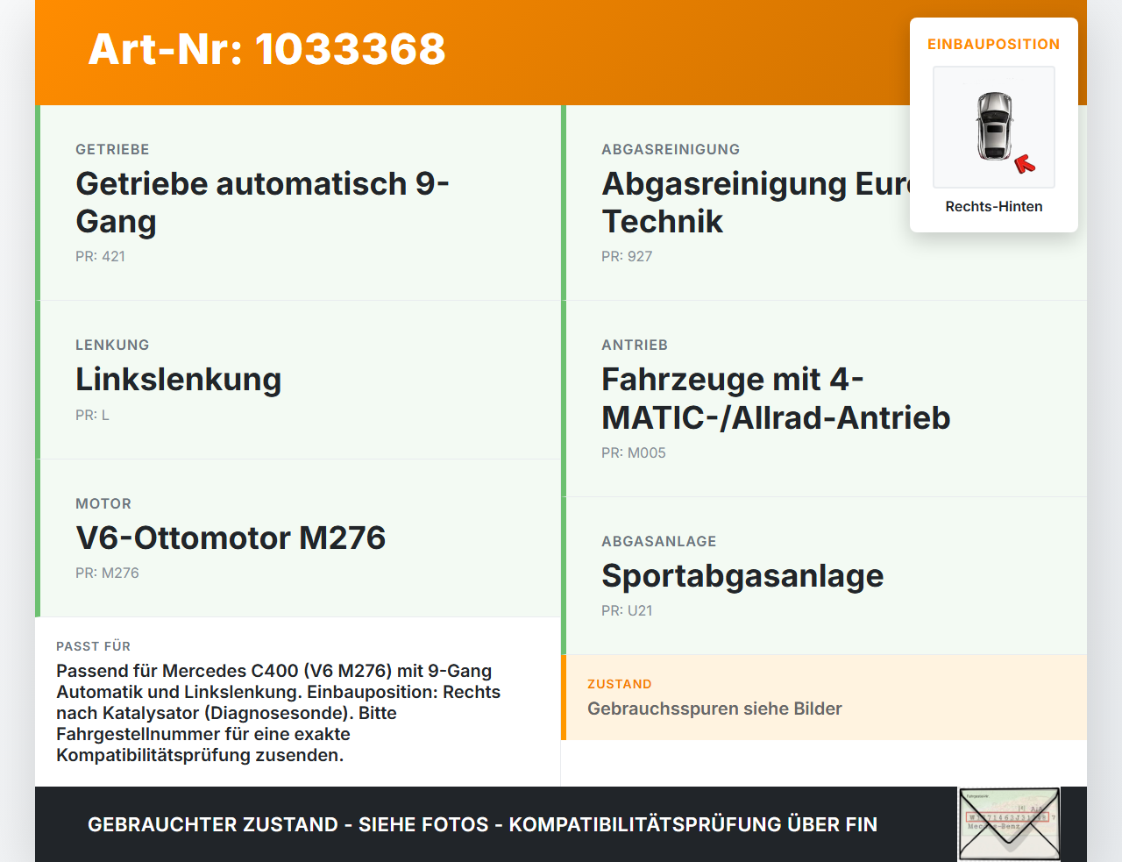Click the 'PR: L' code
The height and width of the screenshot is (862, 1122).
point(93,415)
